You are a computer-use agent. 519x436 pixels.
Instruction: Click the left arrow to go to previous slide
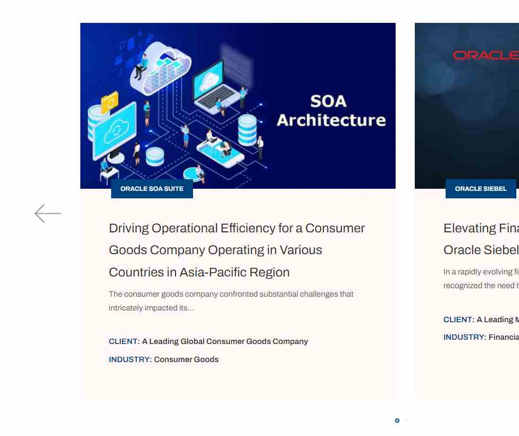coord(48,214)
